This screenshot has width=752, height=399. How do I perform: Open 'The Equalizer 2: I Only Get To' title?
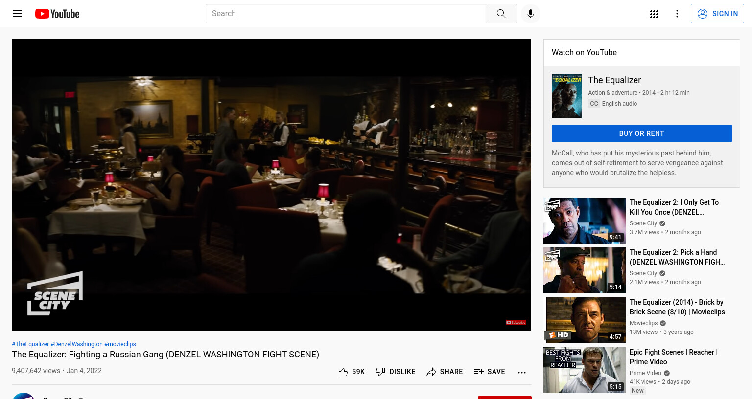coord(674,207)
